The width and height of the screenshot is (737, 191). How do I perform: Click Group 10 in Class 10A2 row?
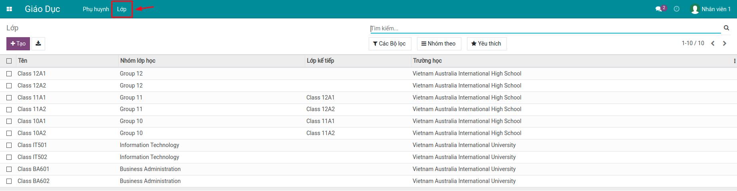tap(131, 133)
